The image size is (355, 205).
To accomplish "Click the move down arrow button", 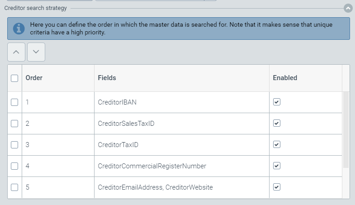I will pos(36,52).
